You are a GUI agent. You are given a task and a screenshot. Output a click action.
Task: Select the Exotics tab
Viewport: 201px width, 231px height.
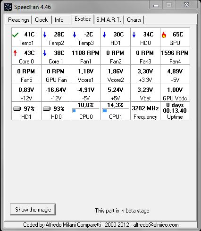[83, 19]
